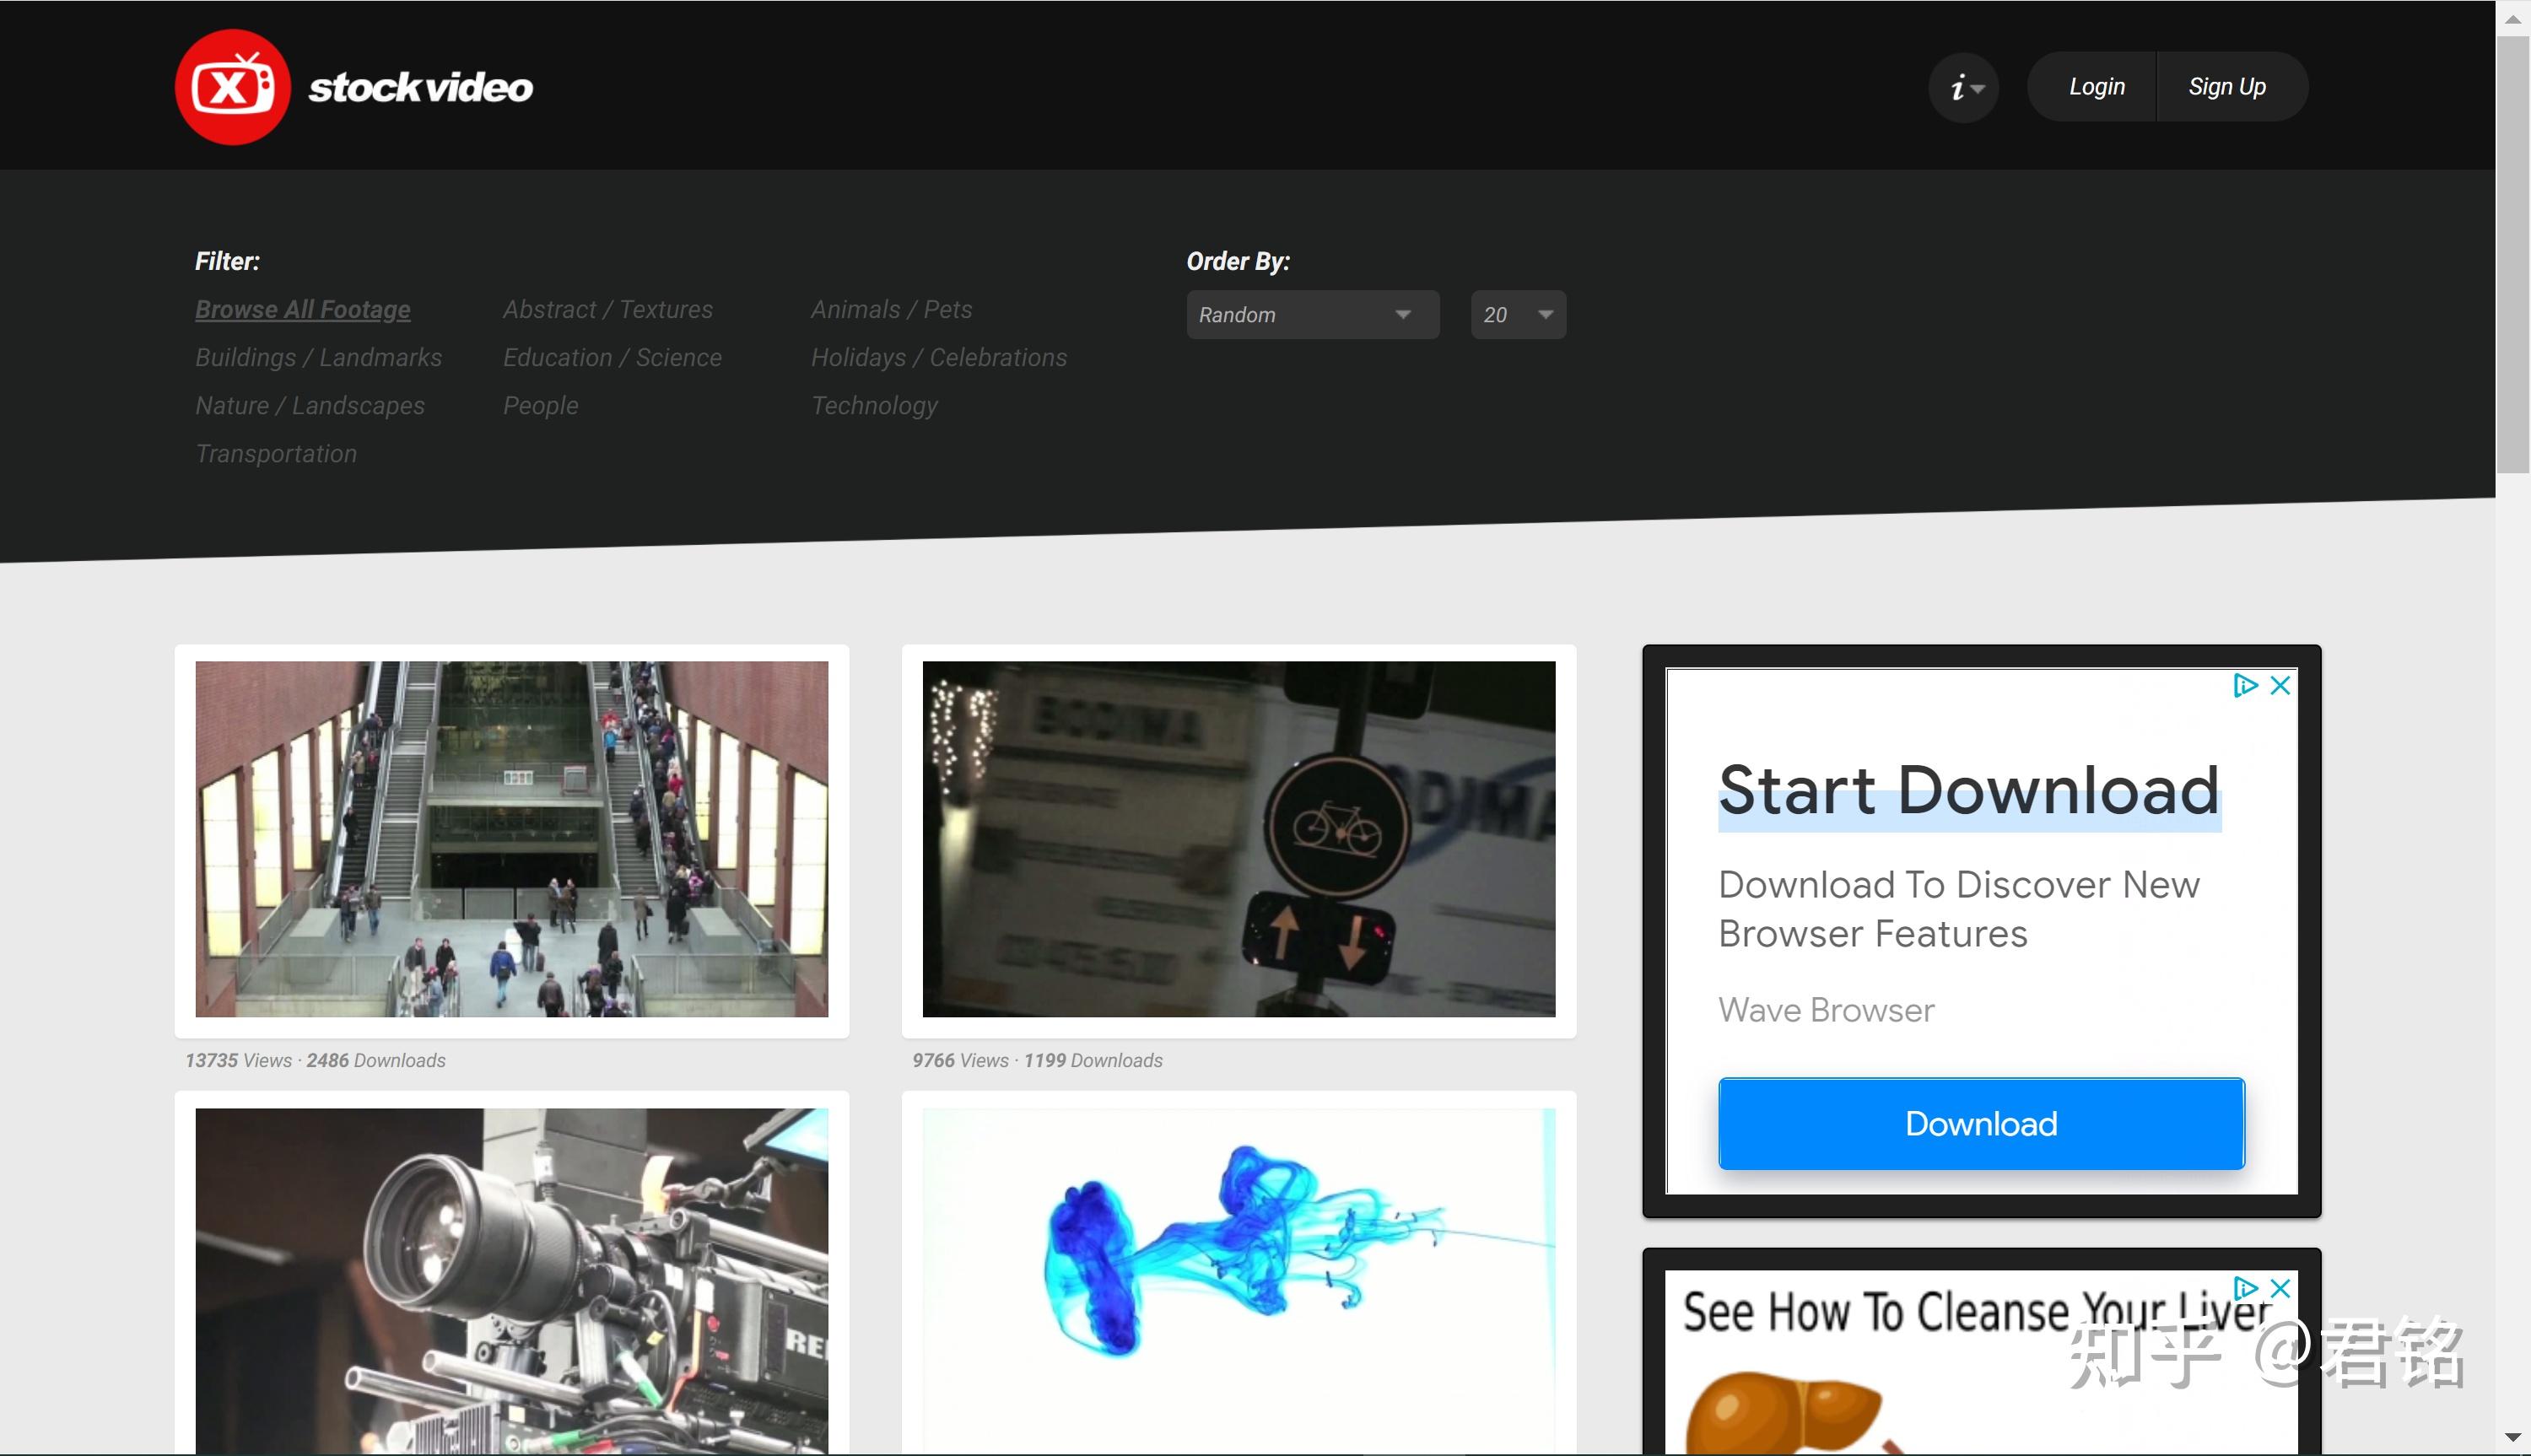The height and width of the screenshot is (1456, 2531).
Task: Click AdChoices icon on liver ad
Action: (x=2246, y=1289)
